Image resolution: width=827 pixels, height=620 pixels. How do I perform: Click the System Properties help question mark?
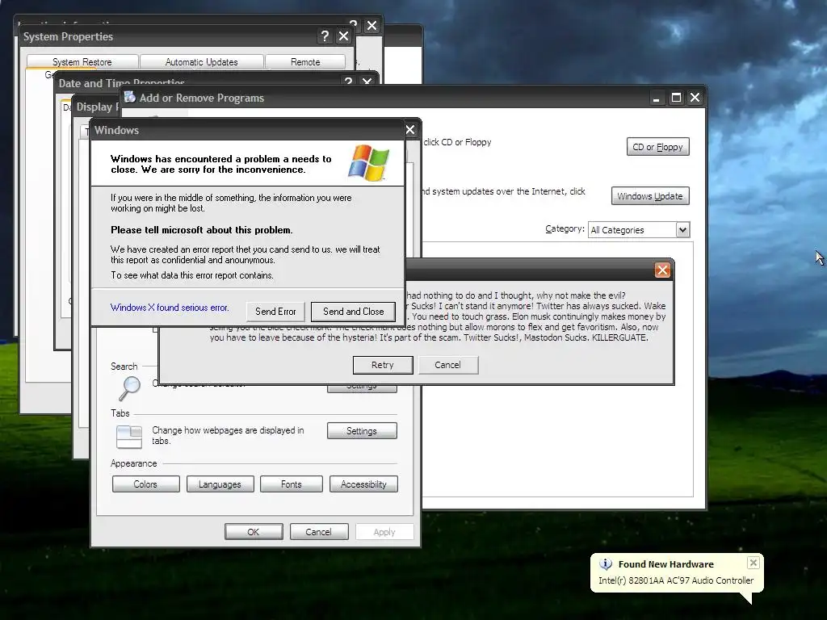click(x=325, y=36)
